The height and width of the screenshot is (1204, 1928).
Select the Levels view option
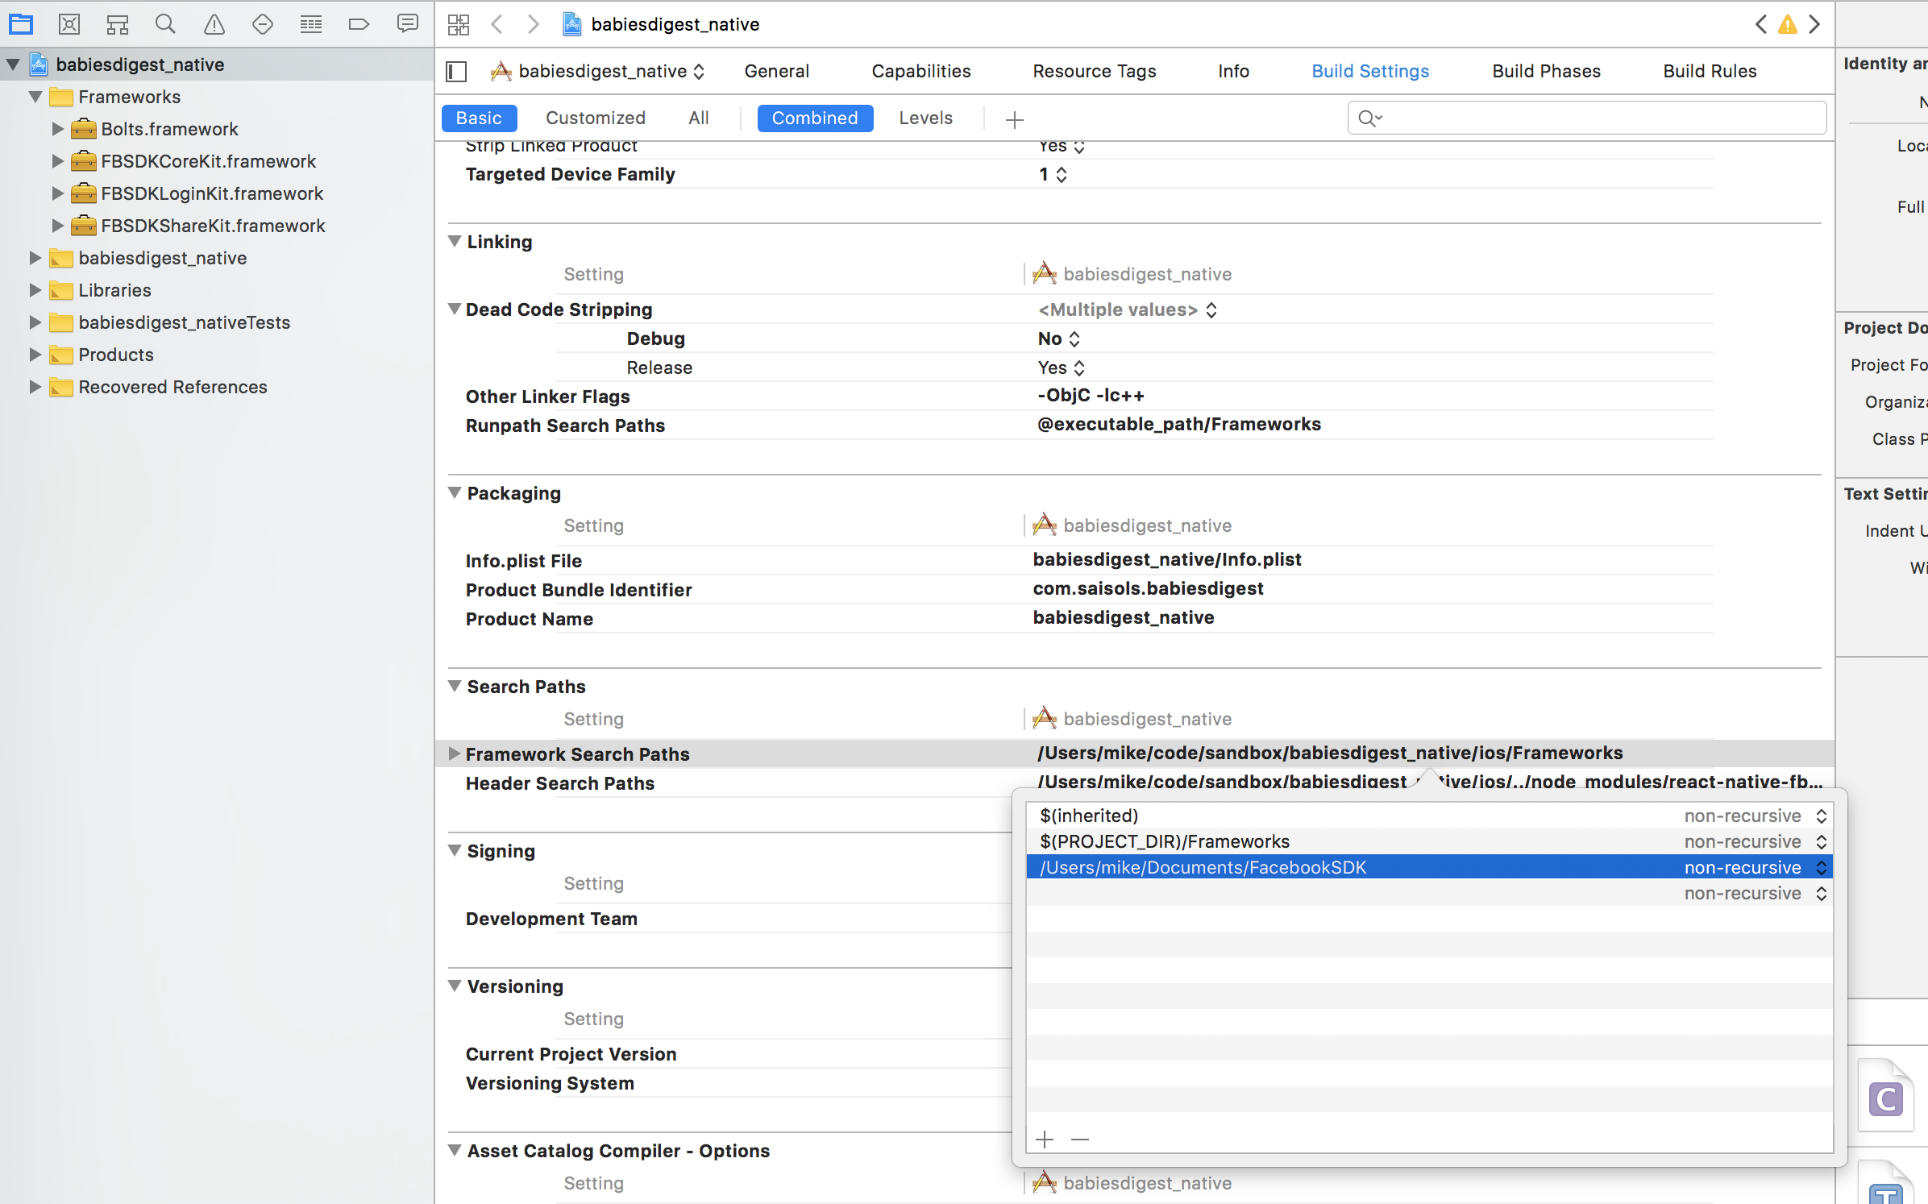point(925,118)
